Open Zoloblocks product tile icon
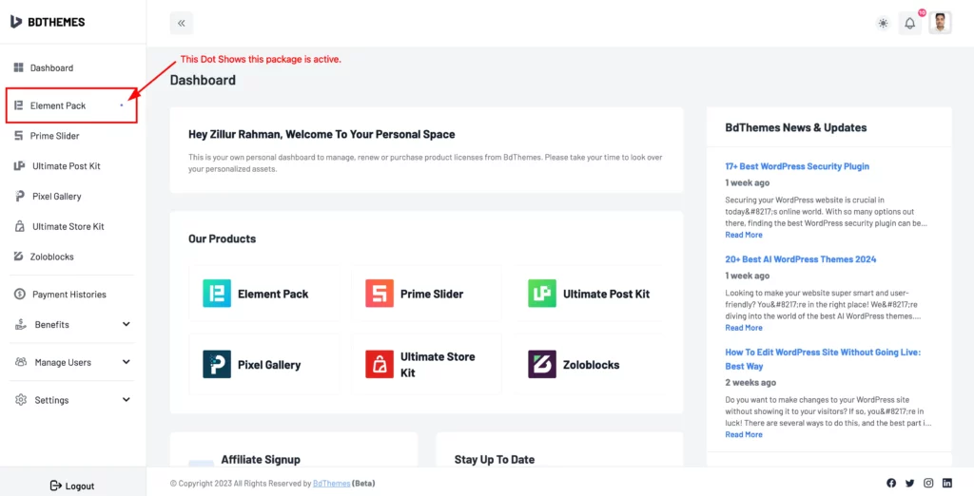 542,364
